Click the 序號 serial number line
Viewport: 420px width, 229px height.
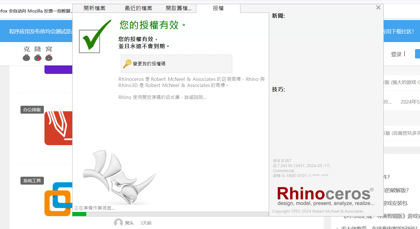(301, 176)
